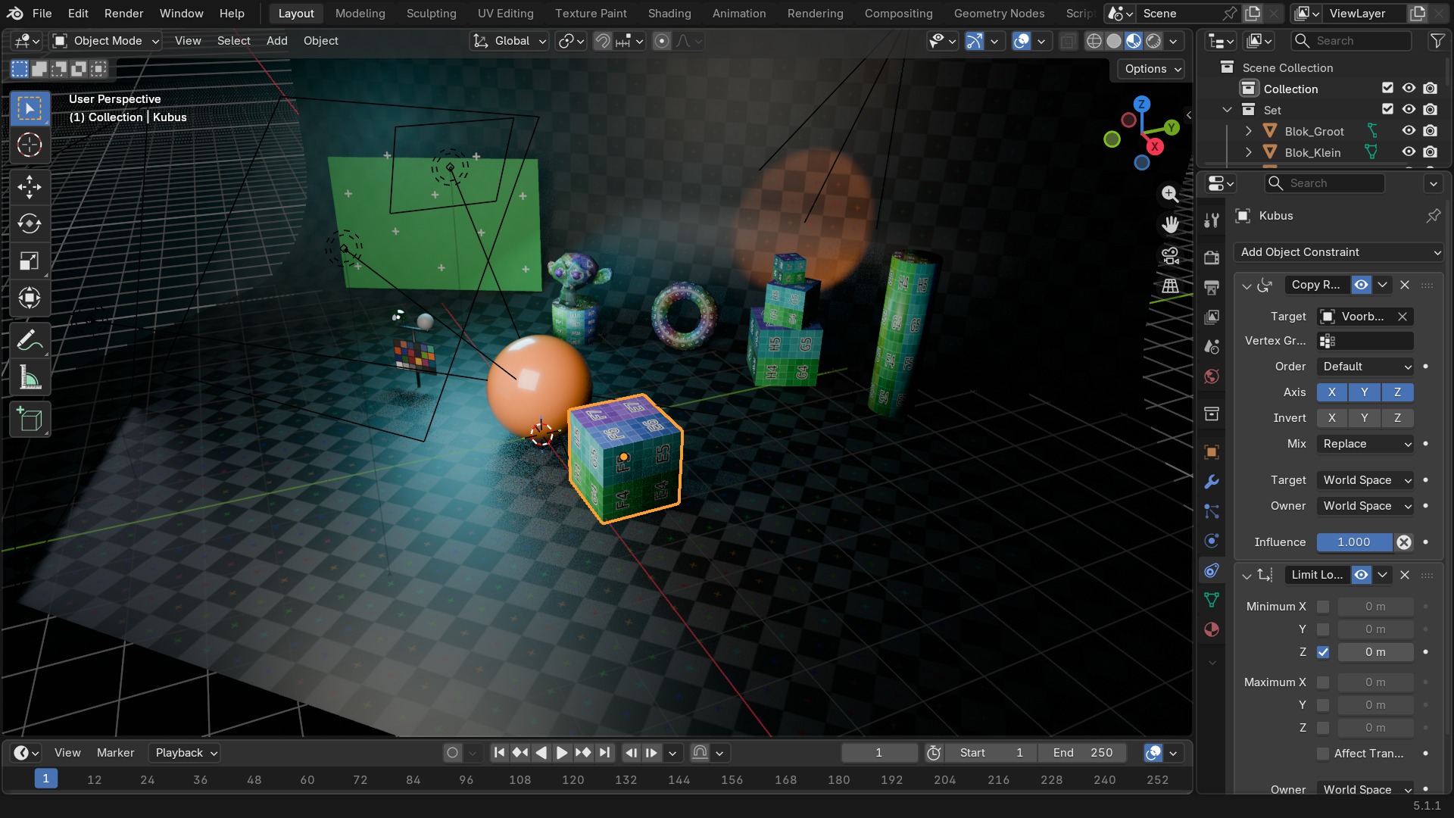
Task: Pick the Annotate pencil tool
Action: 30,341
